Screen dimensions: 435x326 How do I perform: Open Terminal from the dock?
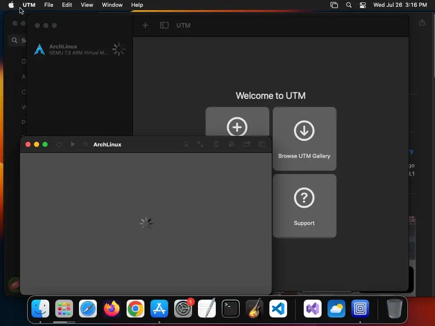(x=231, y=309)
